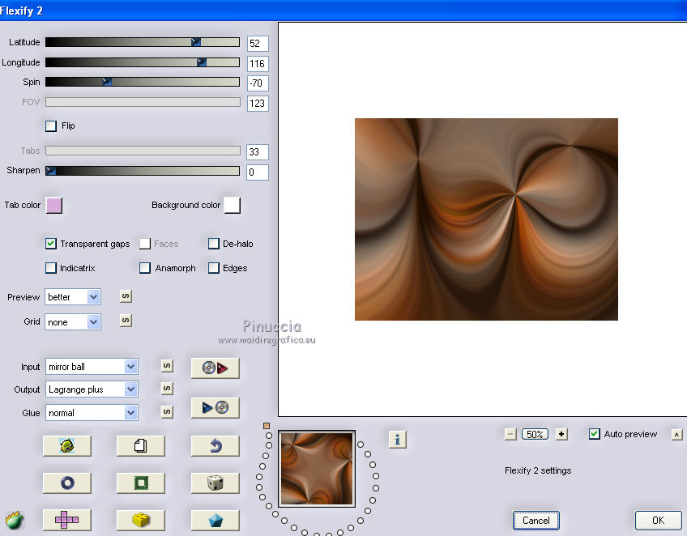The width and height of the screenshot is (687, 536).
Task: Click the blue pentagon icon button
Action: point(215,520)
